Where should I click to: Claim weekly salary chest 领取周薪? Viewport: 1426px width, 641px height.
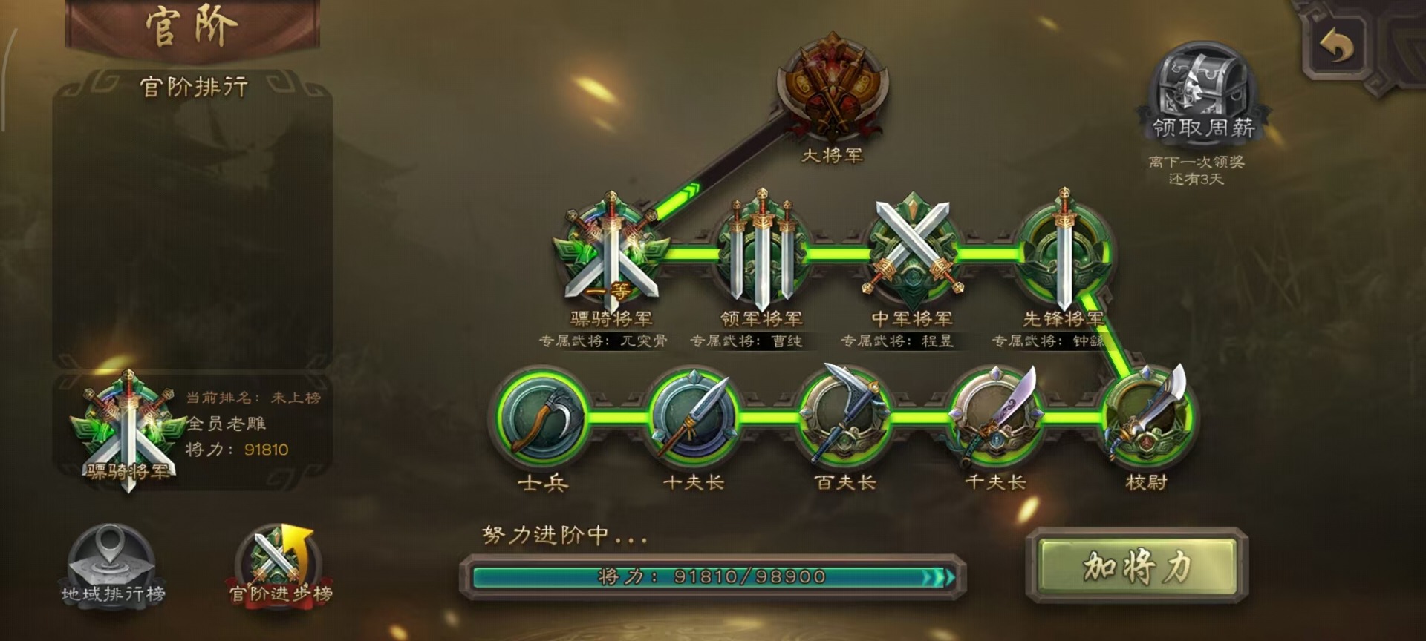tap(1203, 93)
